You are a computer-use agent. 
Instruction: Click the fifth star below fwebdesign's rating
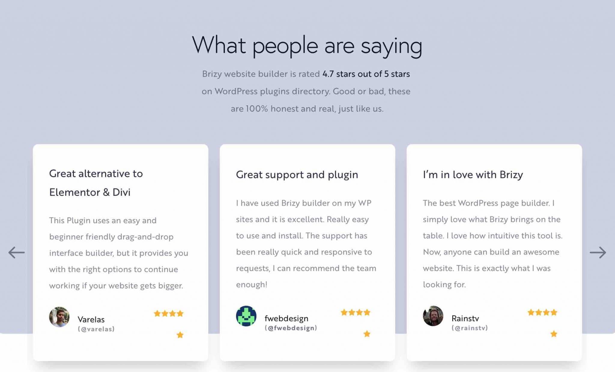[x=367, y=334]
